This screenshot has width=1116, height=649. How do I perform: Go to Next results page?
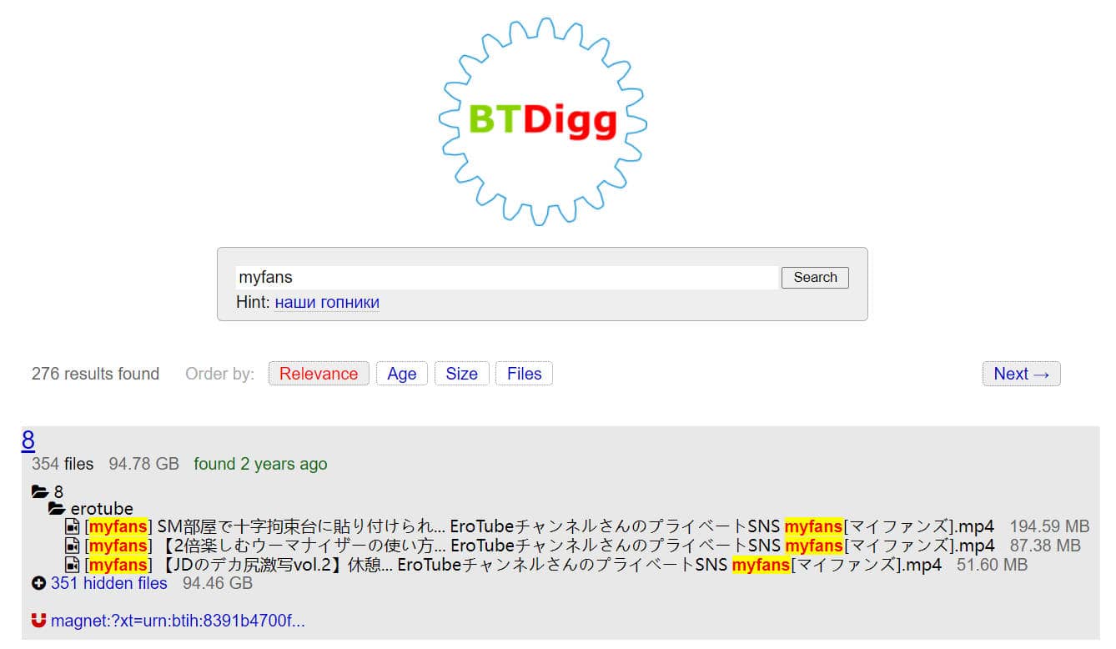coord(1021,374)
